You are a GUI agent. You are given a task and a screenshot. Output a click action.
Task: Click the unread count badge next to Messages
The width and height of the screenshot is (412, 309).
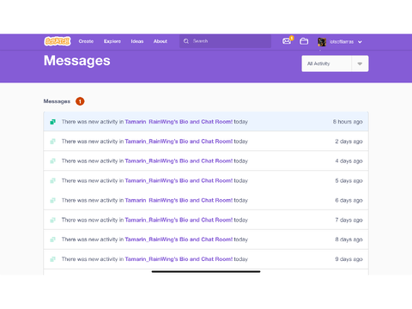point(80,101)
